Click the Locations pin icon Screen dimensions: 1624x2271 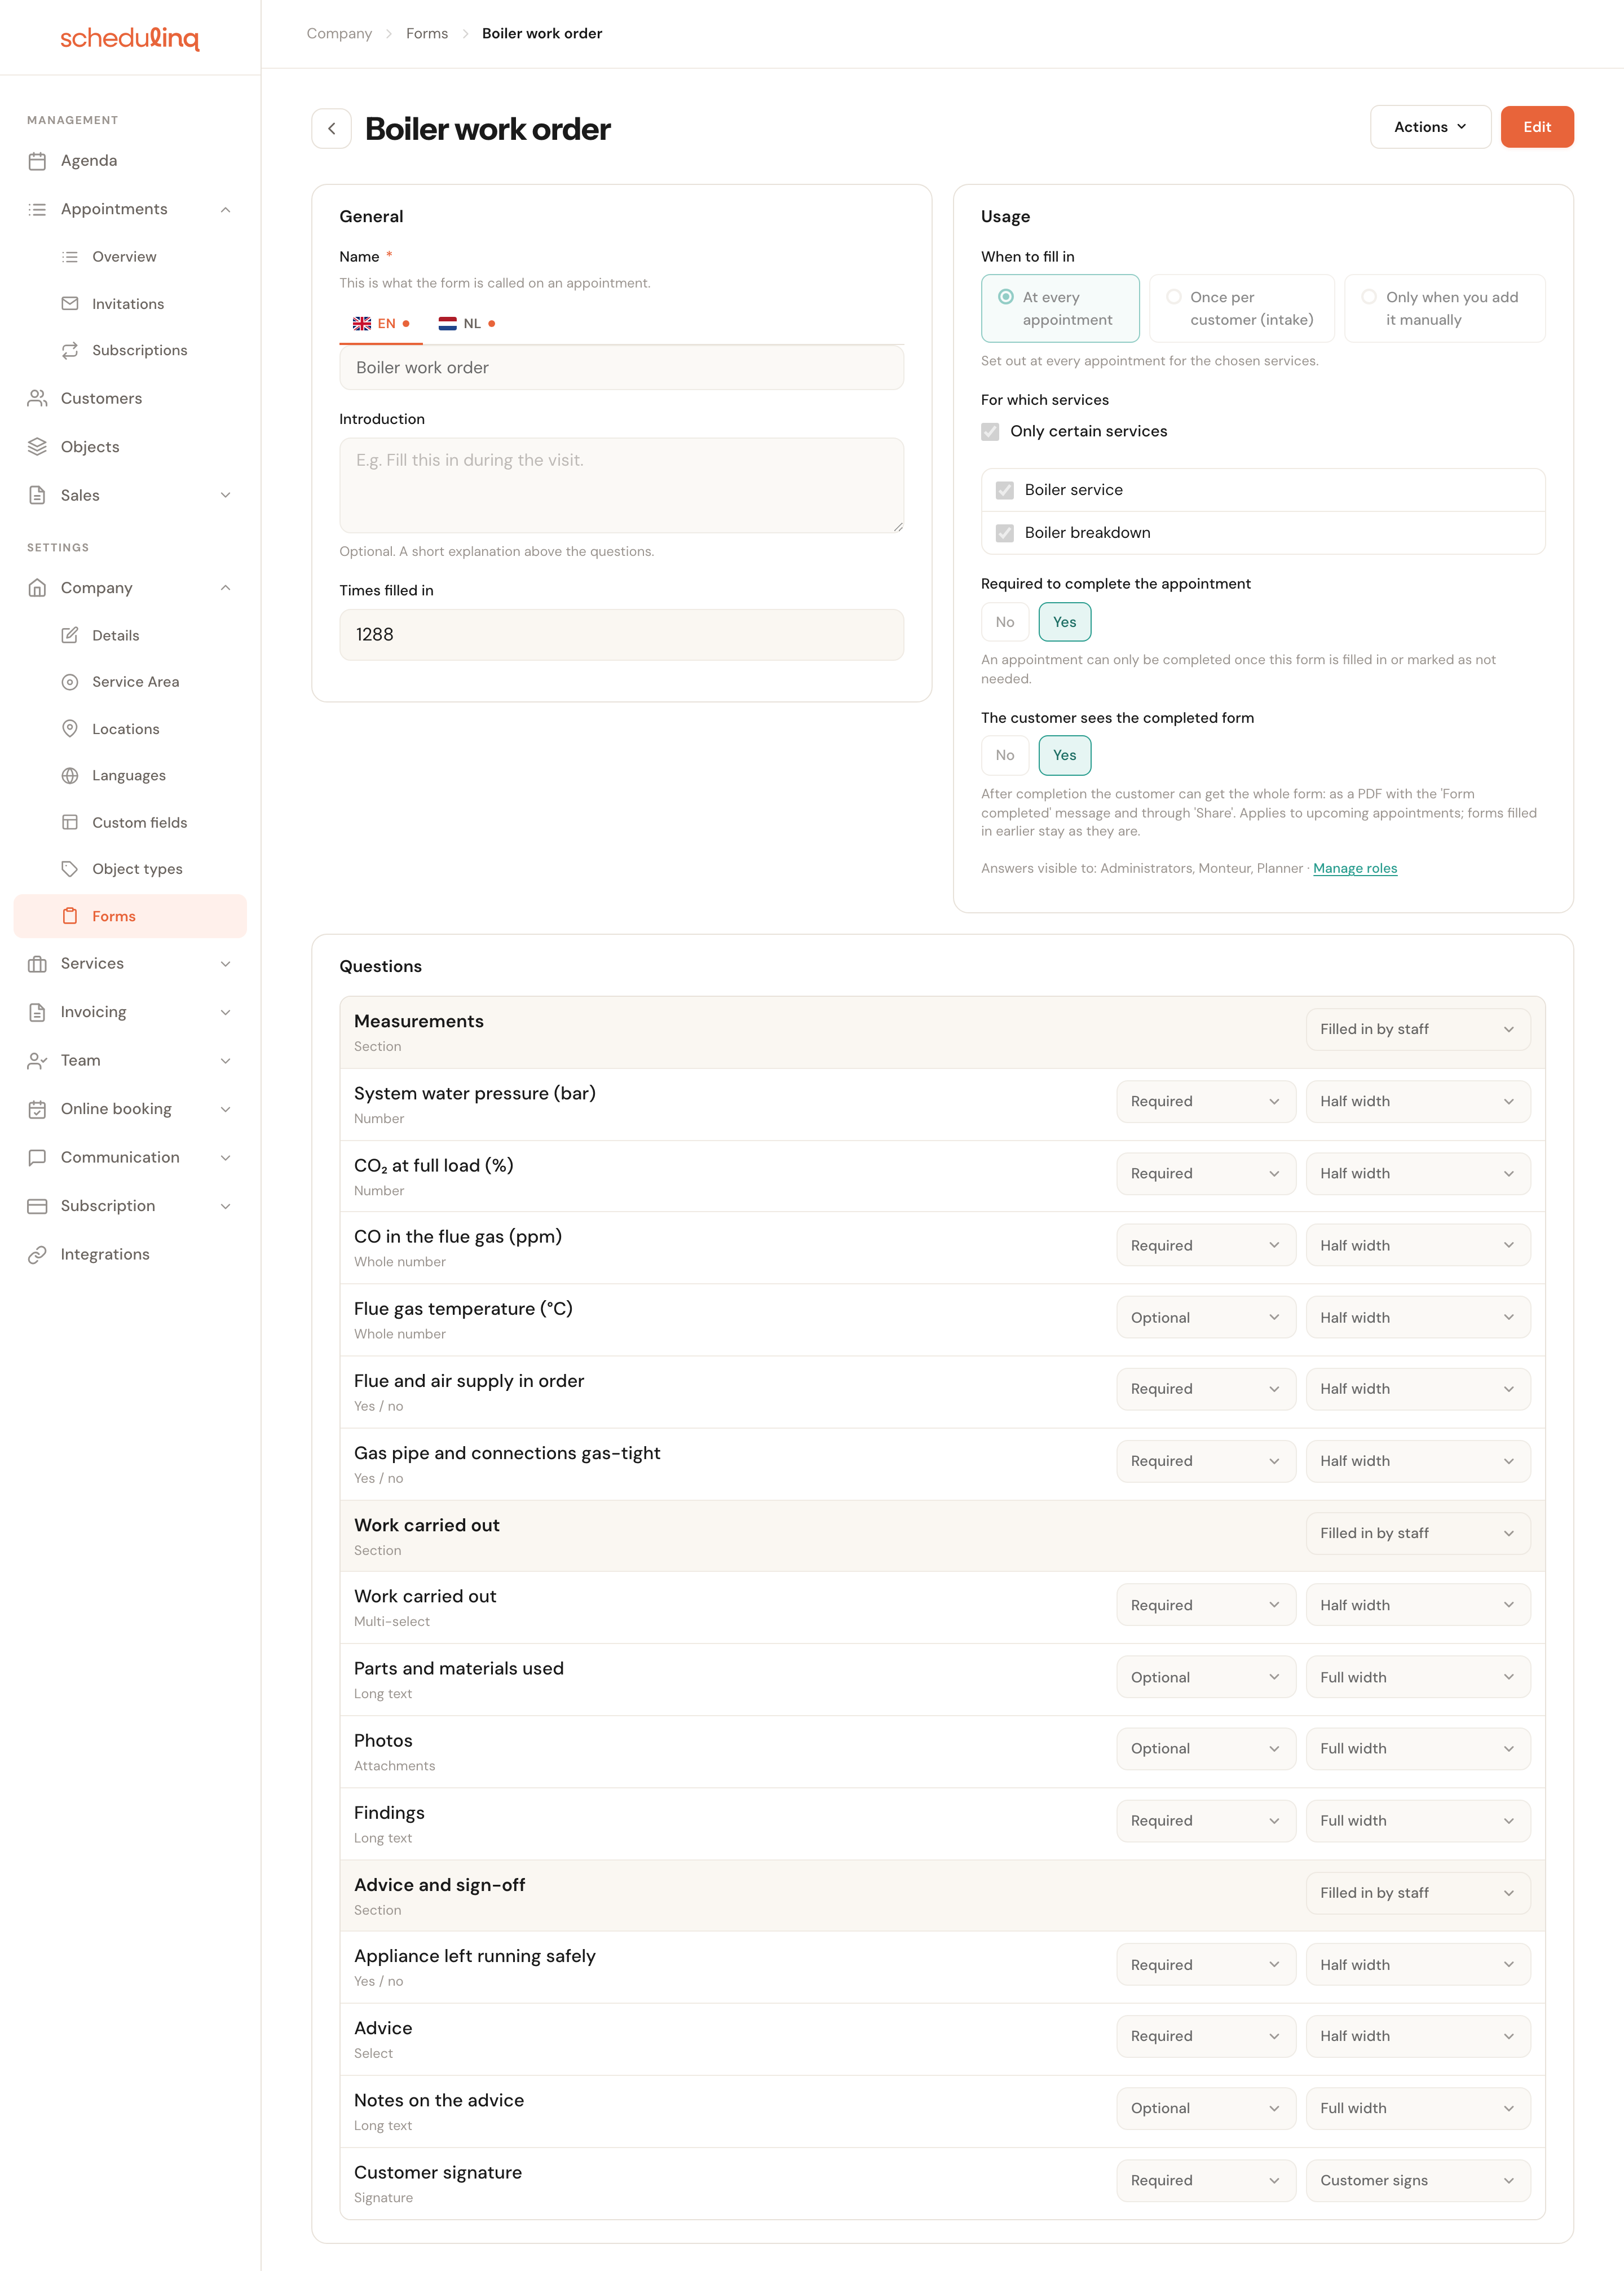pos(70,728)
